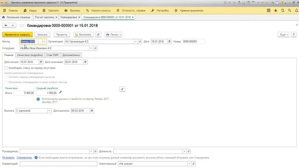Click the Записать button
The height and width of the screenshot is (168, 299).
[42, 35]
